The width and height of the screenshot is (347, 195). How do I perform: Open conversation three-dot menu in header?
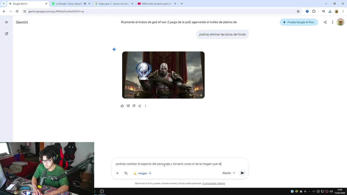(x=332, y=22)
